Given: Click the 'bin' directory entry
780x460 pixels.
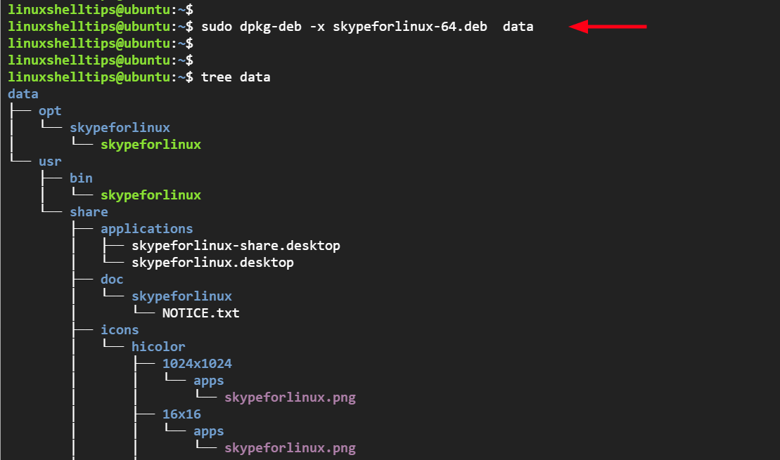Looking at the screenshot, I should (81, 178).
